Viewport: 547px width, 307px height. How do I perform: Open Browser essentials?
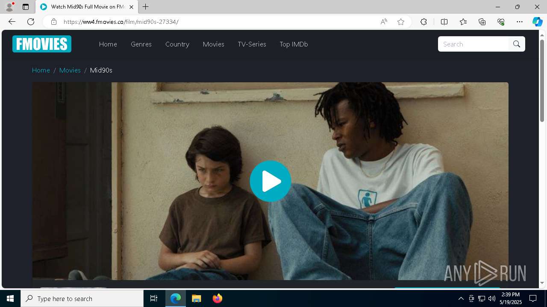[x=501, y=22]
